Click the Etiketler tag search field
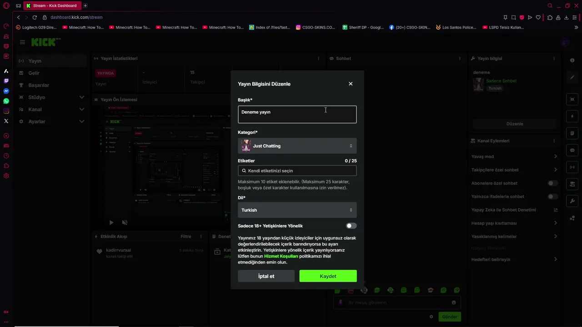 point(297,171)
